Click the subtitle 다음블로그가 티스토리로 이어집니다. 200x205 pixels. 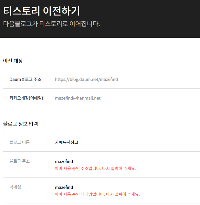click(52, 24)
